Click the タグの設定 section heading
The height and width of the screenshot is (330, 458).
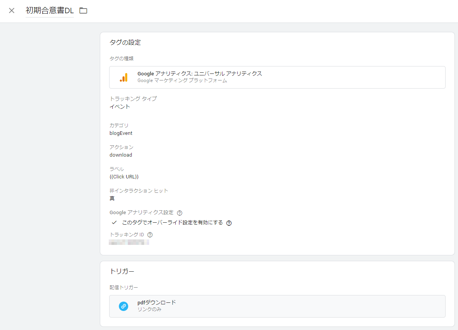[x=125, y=42]
